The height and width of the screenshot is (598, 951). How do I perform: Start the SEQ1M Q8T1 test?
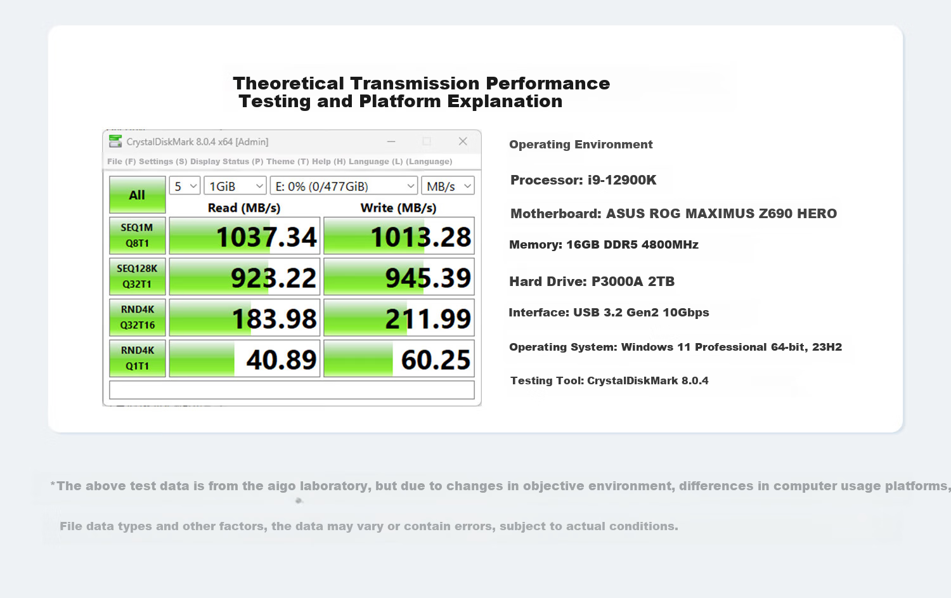tap(137, 235)
